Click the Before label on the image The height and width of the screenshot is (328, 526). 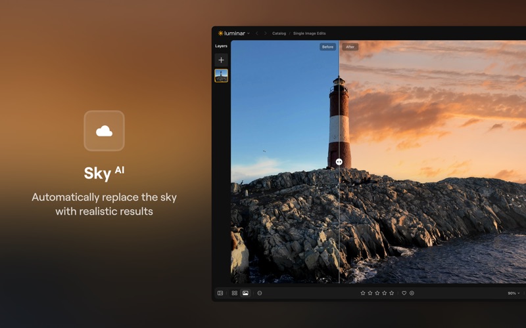tap(327, 47)
